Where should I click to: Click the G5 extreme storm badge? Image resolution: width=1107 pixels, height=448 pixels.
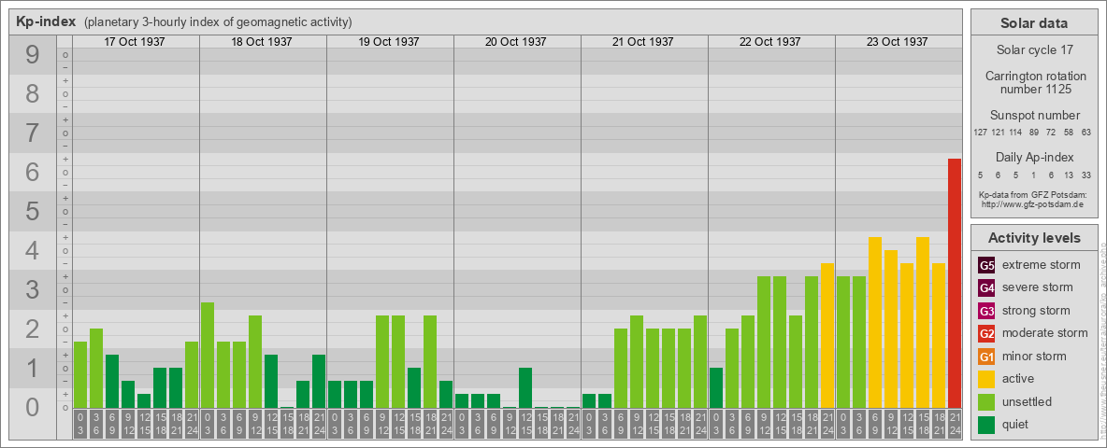coord(986,266)
